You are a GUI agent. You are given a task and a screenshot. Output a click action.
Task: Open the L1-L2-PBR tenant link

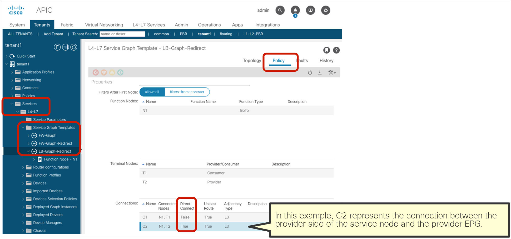click(x=253, y=34)
